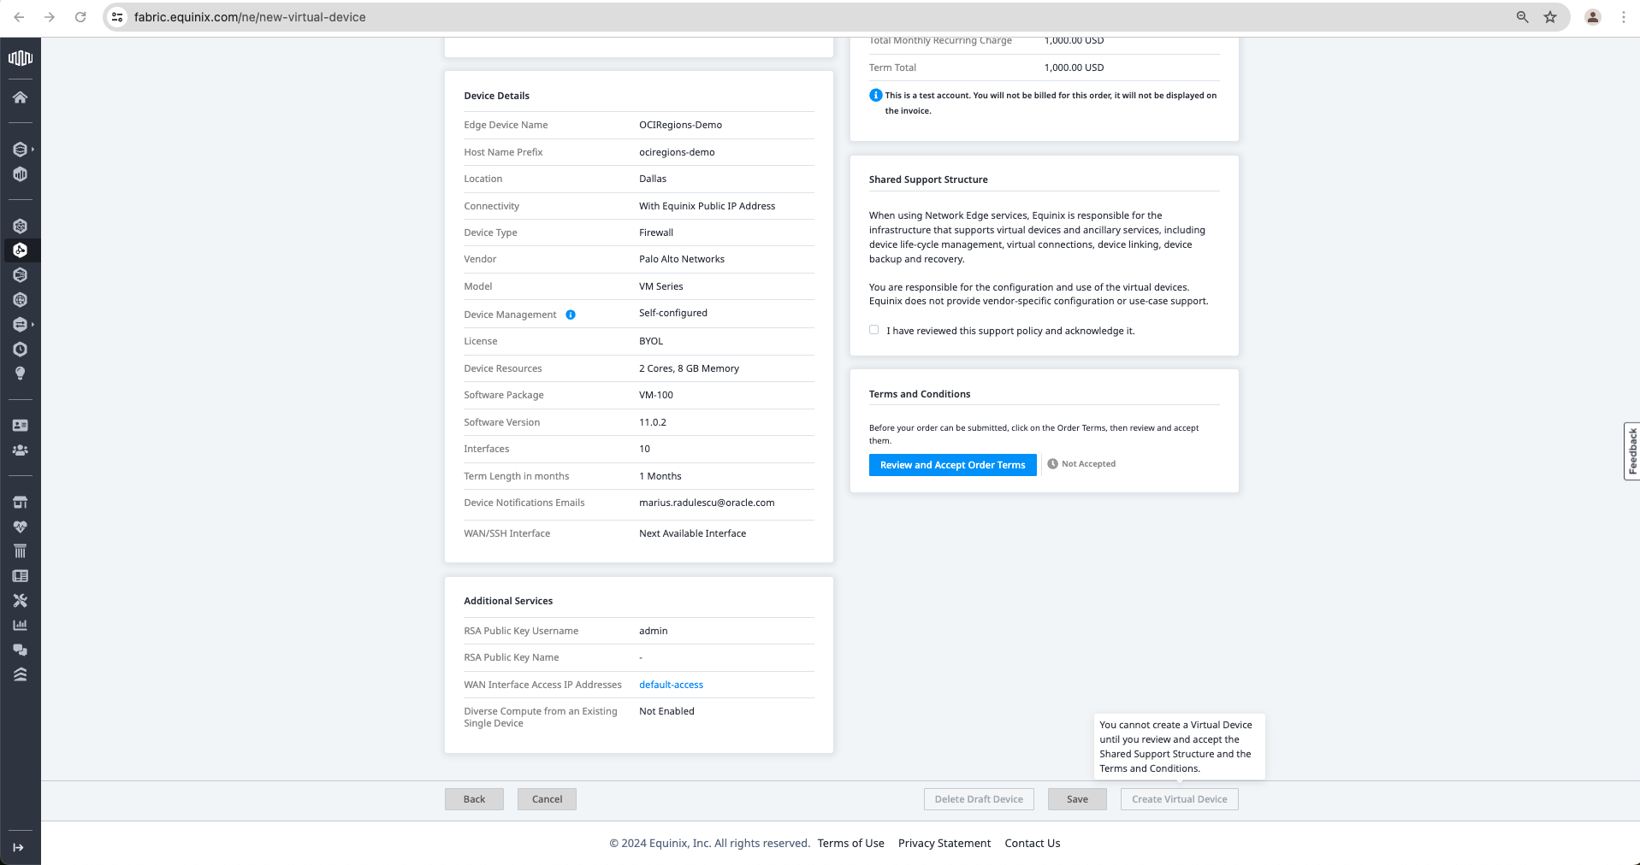1640x865 pixels.
Task: Click the Next Available Interface value
Action: click(x=692, y=533)
